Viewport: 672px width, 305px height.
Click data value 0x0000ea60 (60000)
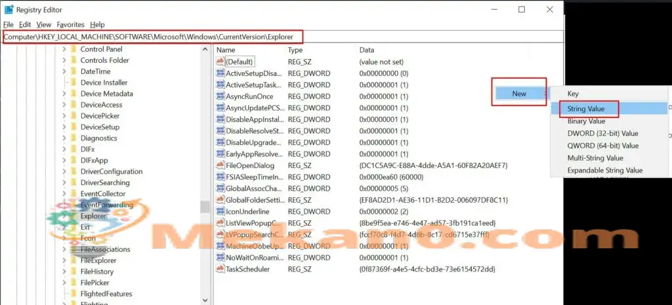pyautogui.click(x=391, y=177)
